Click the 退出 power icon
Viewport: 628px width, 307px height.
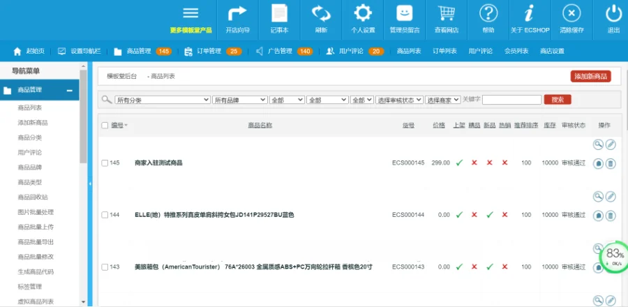coord(613,14)
